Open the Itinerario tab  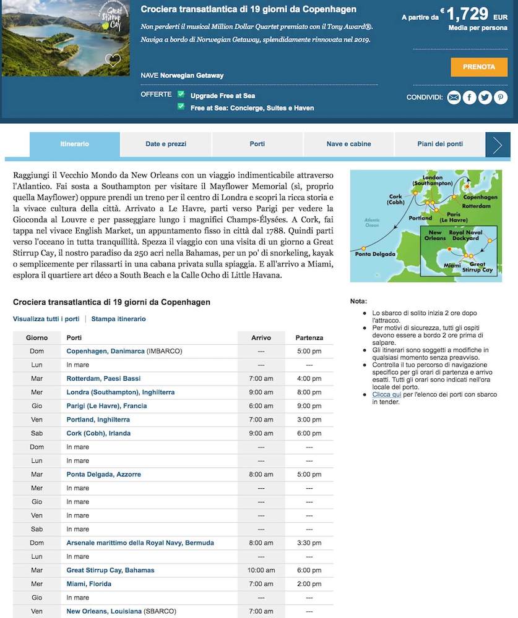tap(75, 144)
